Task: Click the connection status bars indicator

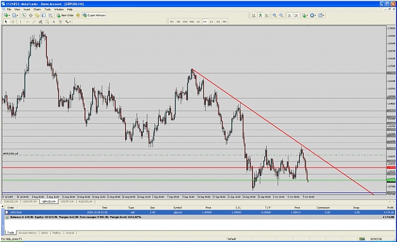Action: (x=362, y=239)
